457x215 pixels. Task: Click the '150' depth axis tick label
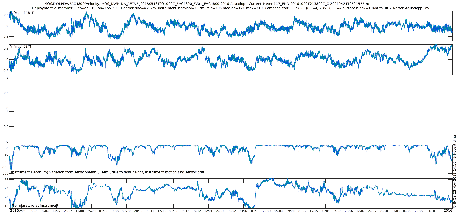click(x=6, y=167)
